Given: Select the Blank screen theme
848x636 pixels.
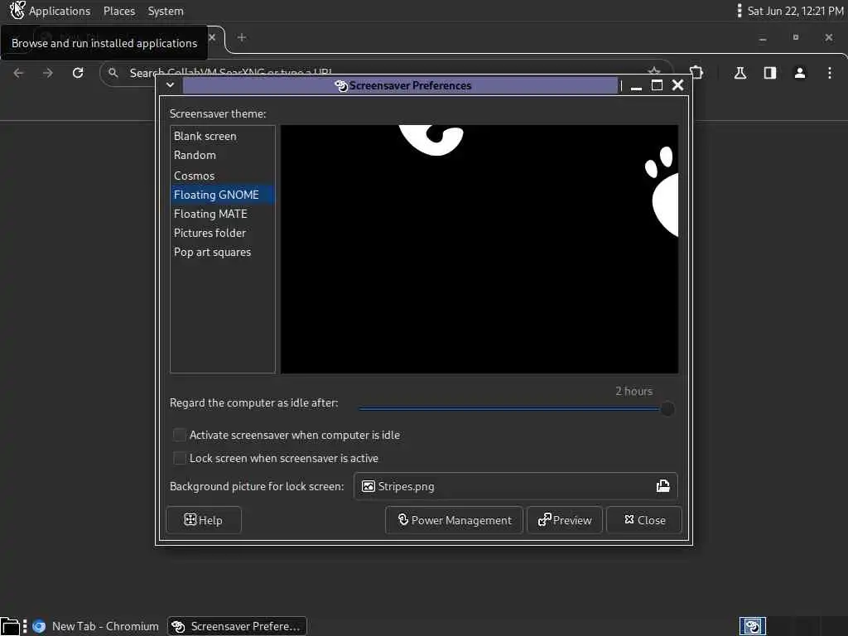Looking at the screenshot, I should tap(222, 137).
